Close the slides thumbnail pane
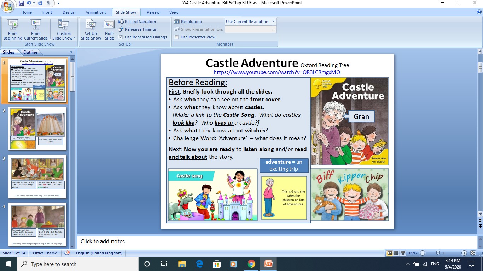Screen dimensions: 483x271 tap(71, 52)
